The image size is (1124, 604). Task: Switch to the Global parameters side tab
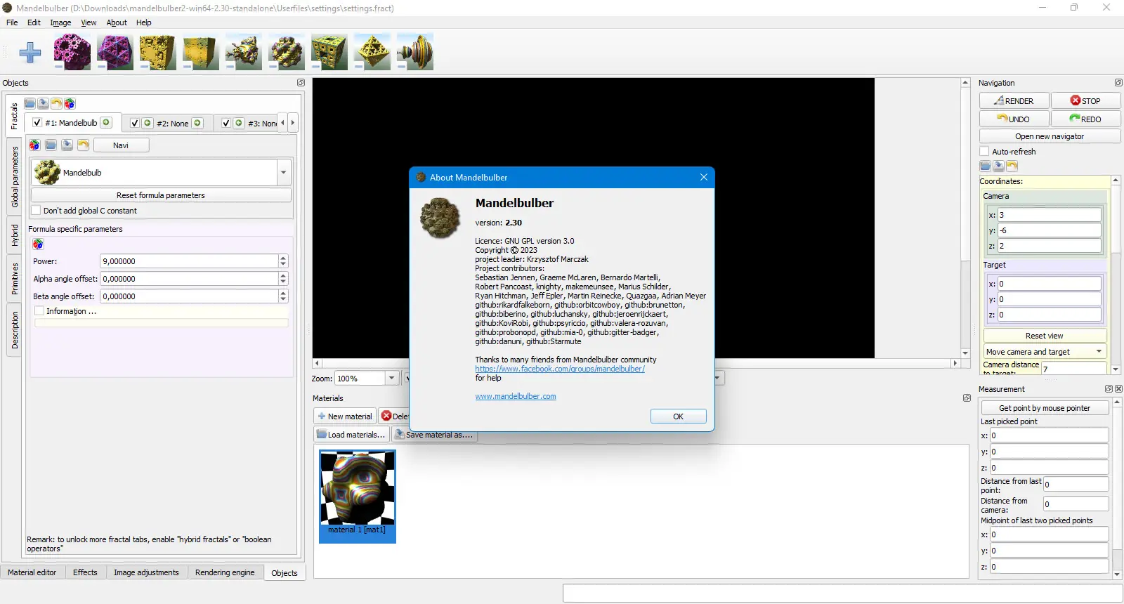[x=15, y=177]
